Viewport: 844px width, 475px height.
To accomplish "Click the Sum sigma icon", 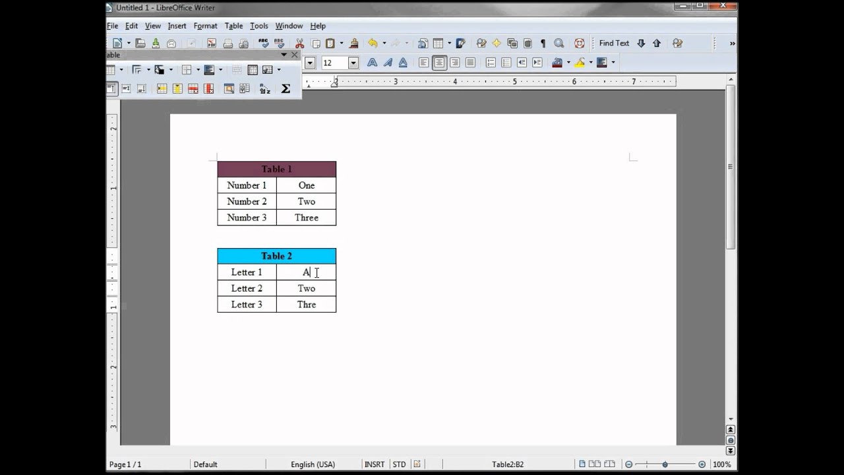I will click(286, 88).
